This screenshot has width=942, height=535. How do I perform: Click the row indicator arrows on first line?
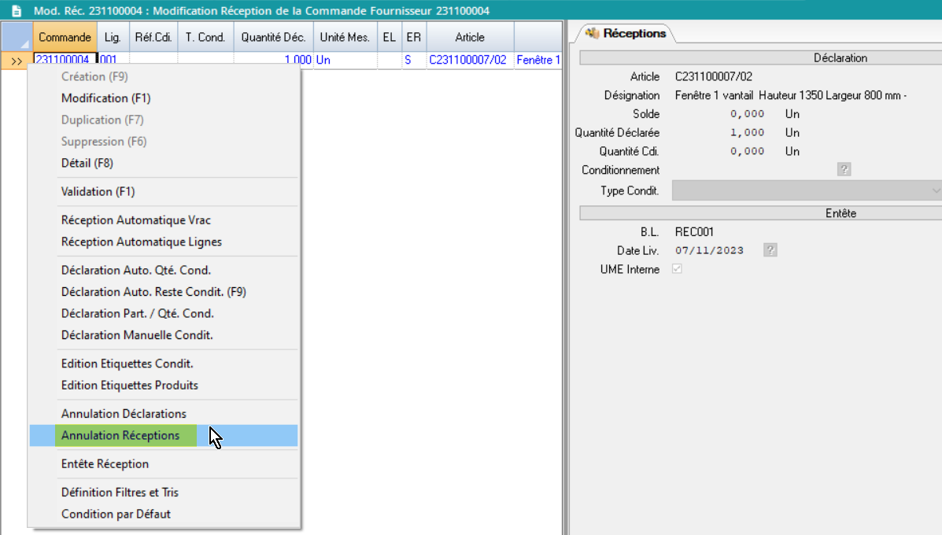(17, 60)
